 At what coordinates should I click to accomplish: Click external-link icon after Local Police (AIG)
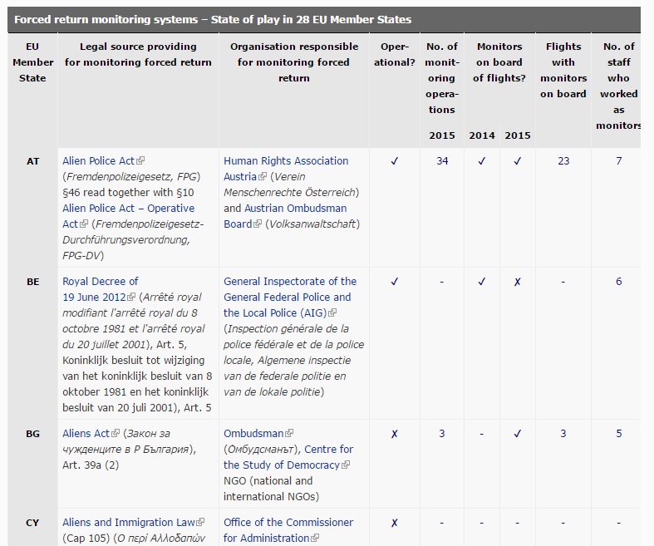click(332, 312)
